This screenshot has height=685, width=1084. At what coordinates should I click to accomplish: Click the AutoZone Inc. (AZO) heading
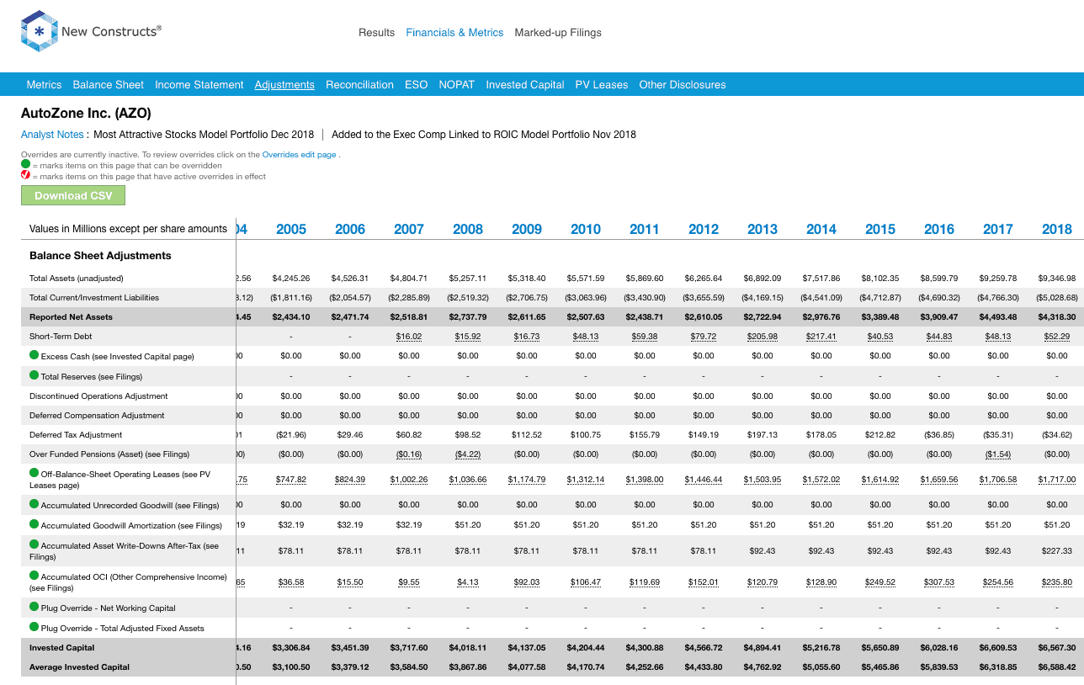pyautogui.click(x=86, y=113)
